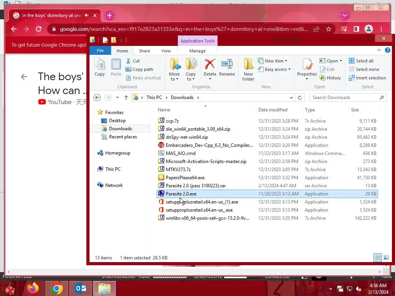395x296 pixels.
Task: Open the File menu tab
Action: [100, 50]
